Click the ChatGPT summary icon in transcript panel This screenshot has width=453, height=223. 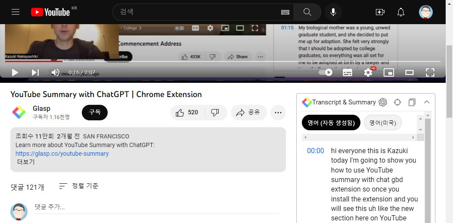click(x=383, y=102)
